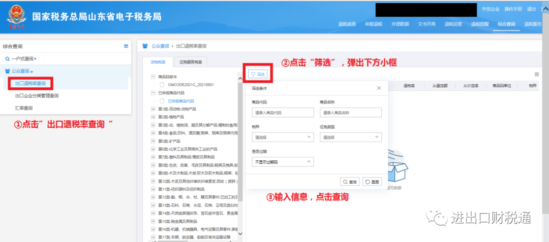Click the page scrollbar up arrow
The height and width of the screenshot is (242, 549).
pos(546,8)
